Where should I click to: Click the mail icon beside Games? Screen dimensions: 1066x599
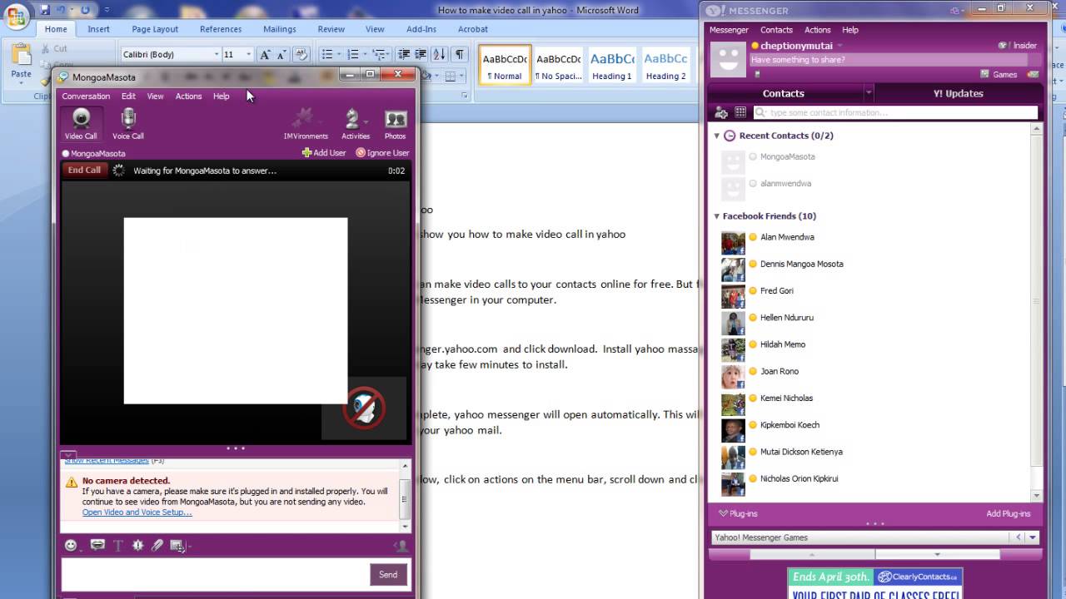coord(1032,74)
